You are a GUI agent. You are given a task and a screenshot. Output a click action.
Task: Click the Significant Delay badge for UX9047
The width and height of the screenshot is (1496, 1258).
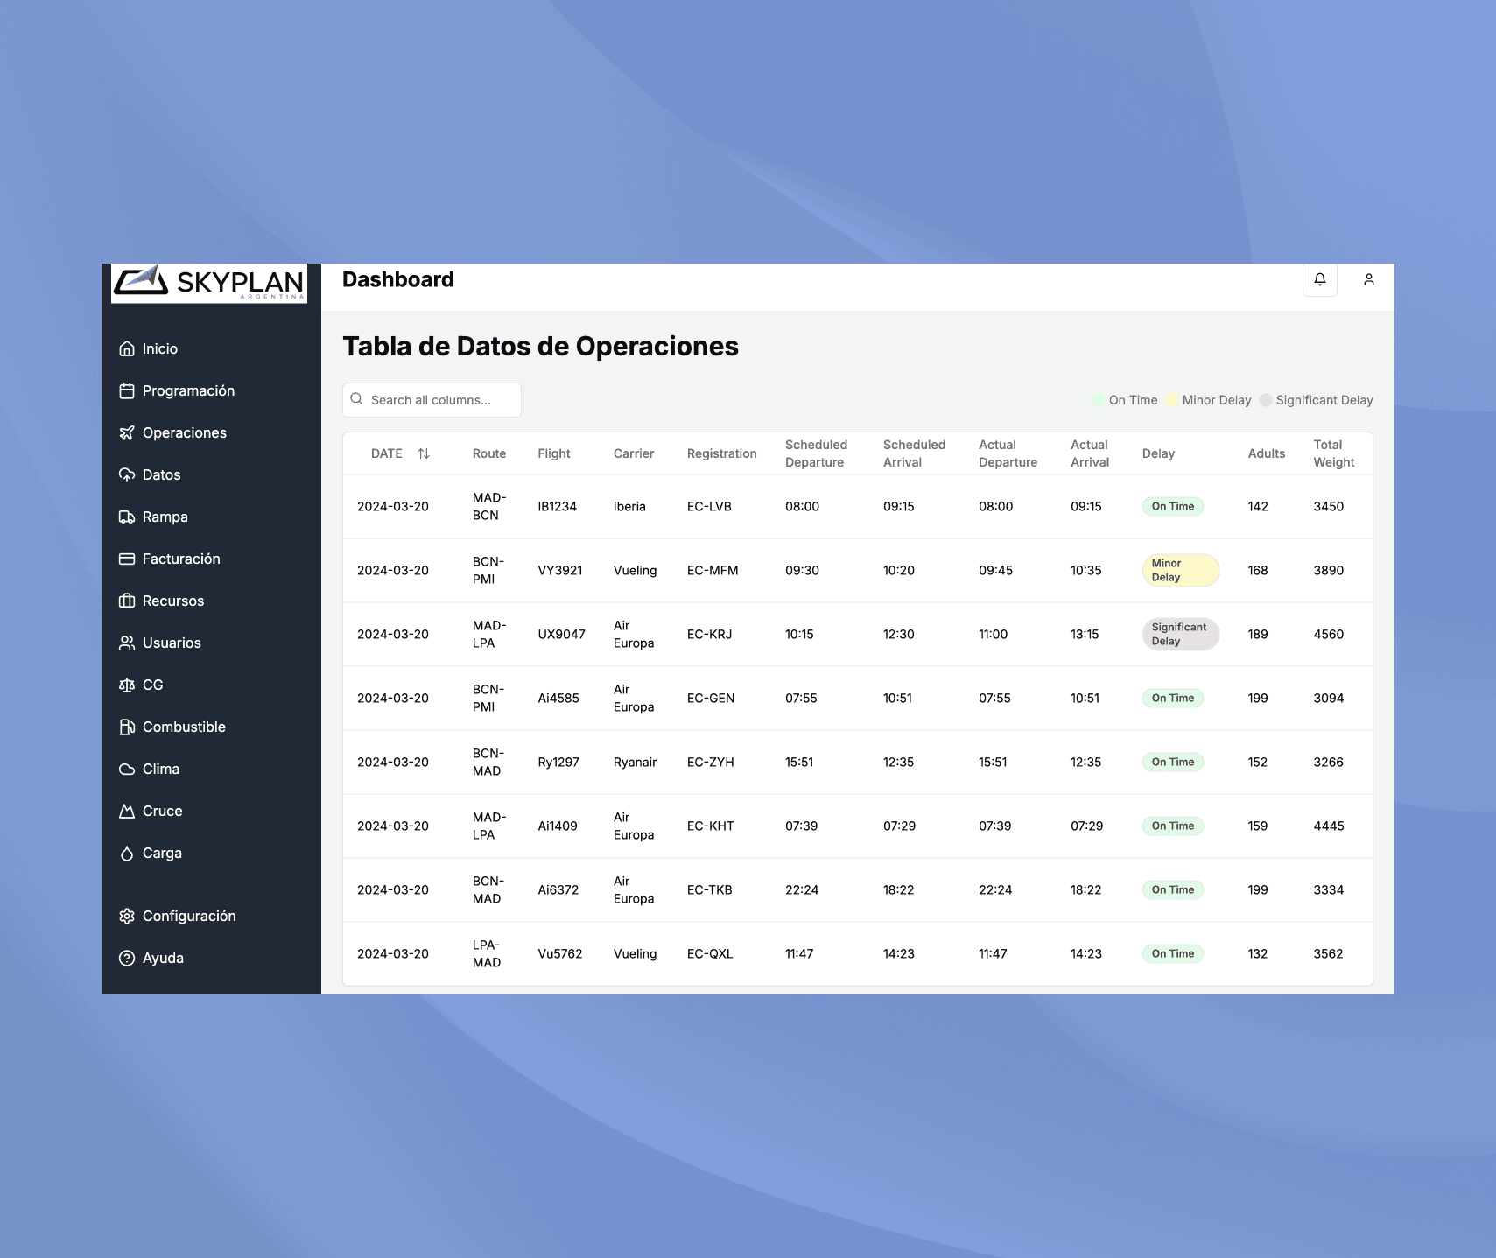pyautogui.click(x=1180, y=634)
